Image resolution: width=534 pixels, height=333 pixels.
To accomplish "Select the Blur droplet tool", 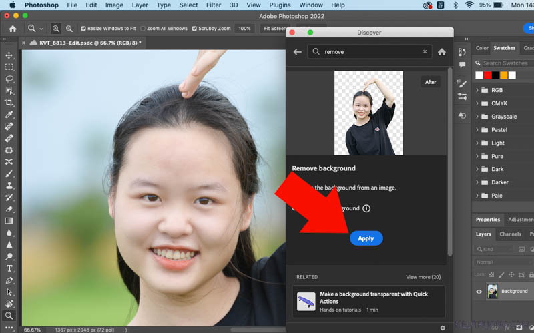I will (9, 232).
